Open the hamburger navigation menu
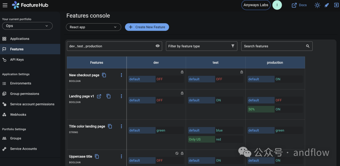The image size is (340, 166). coord(5,5)
